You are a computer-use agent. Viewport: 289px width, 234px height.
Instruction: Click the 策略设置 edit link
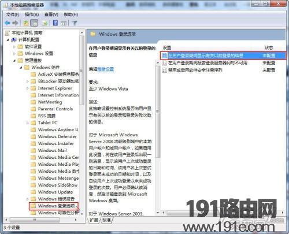[105, 69]
